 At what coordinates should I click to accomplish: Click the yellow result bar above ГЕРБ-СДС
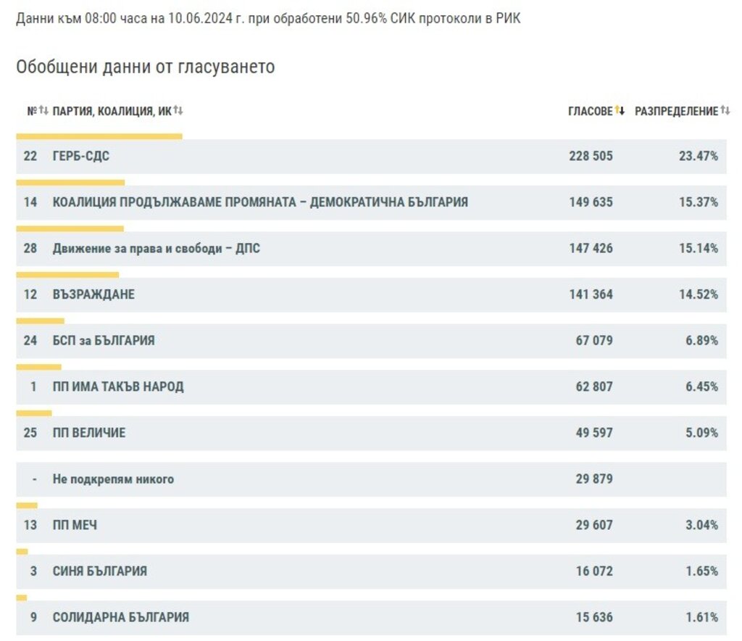[x=99, y=136]
